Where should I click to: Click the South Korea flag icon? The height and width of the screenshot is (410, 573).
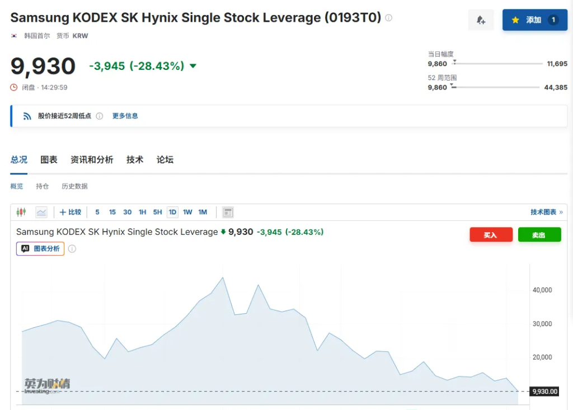(14, 36)
